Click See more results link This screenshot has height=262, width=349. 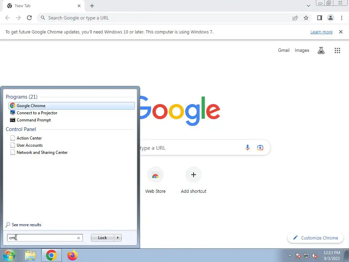pyautogui.click(x=27, y=225)
